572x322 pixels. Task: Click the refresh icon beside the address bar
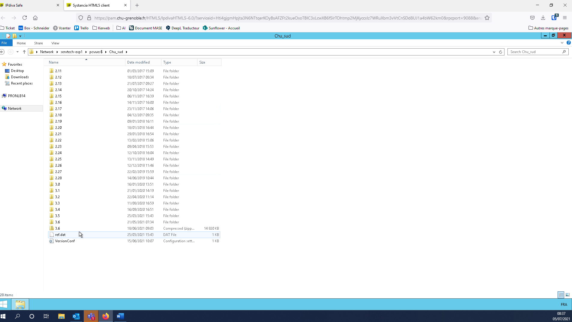tap(501, 52)
